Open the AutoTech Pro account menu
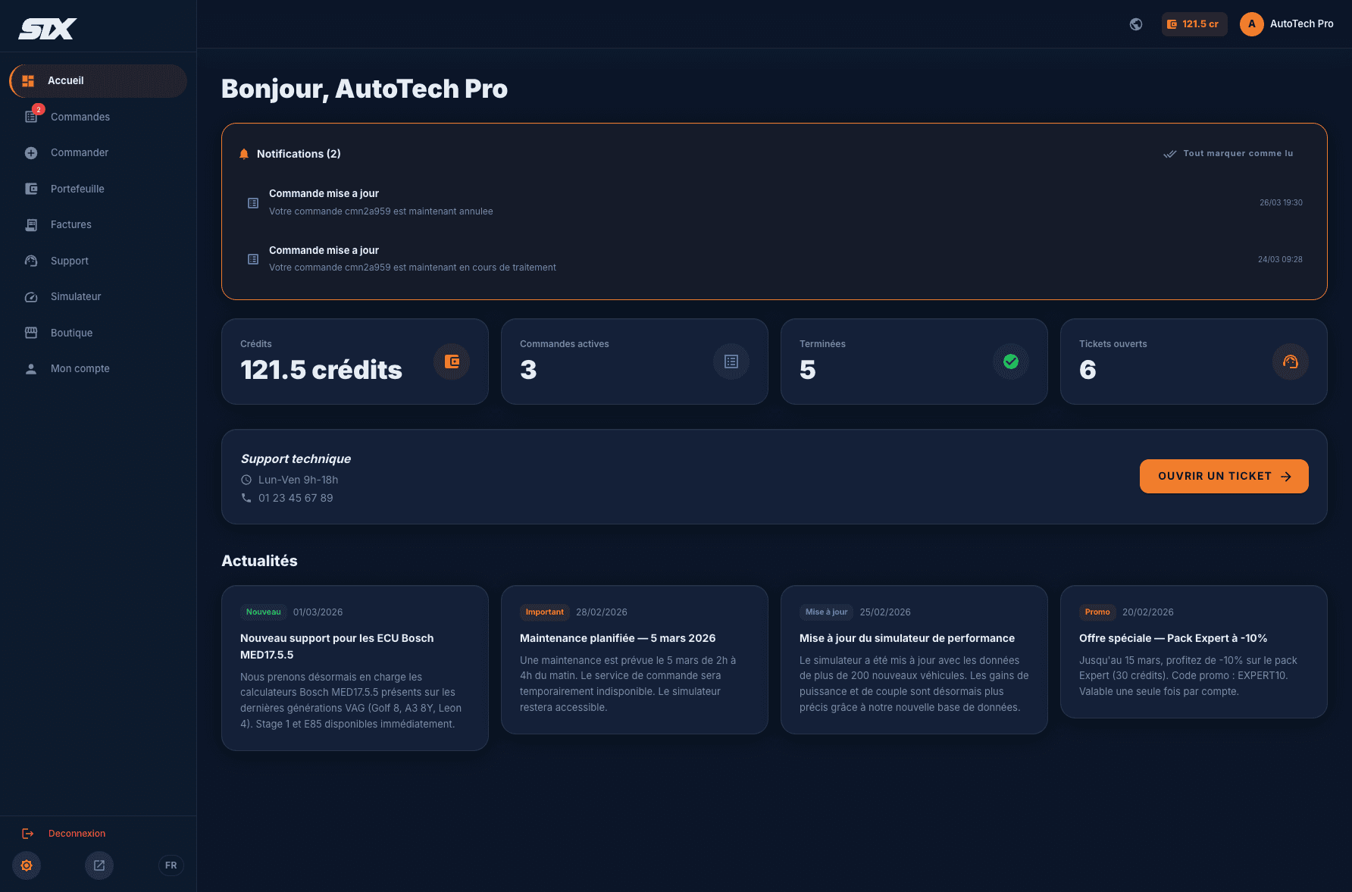 coord(1287,24)
